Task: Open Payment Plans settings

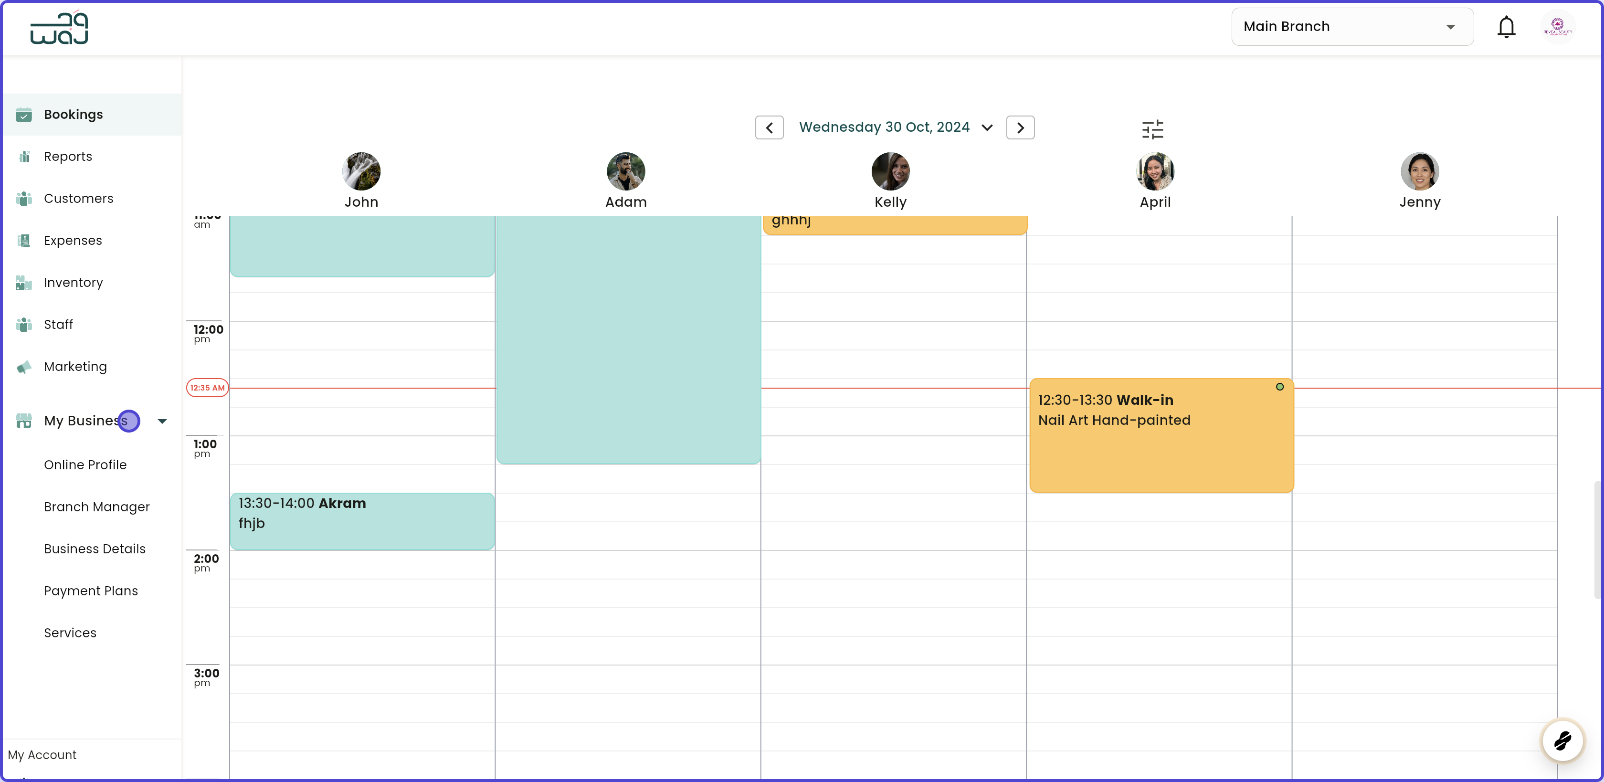Action: click(x=91, y=591)
